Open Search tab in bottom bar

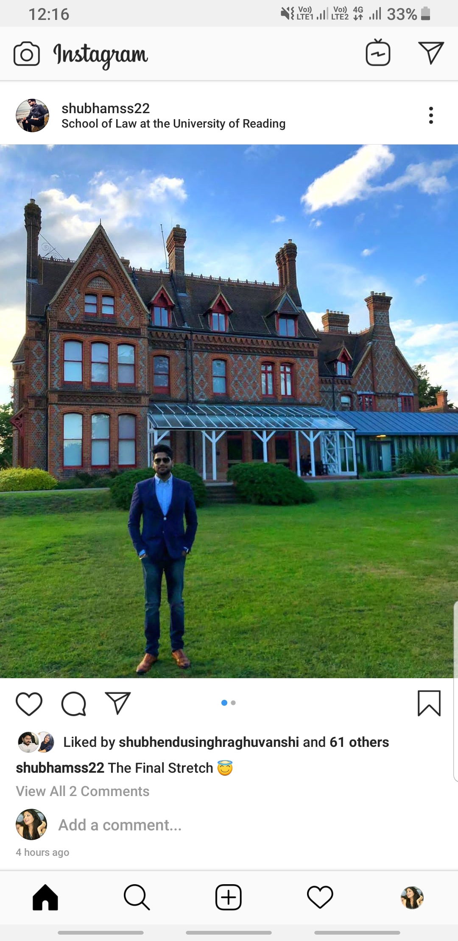pos(137,897)
